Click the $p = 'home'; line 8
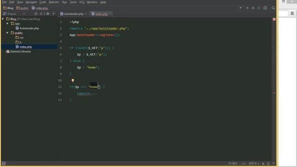Screen dimensions: 297x167 pyautogui.click(x=88, y=67)
